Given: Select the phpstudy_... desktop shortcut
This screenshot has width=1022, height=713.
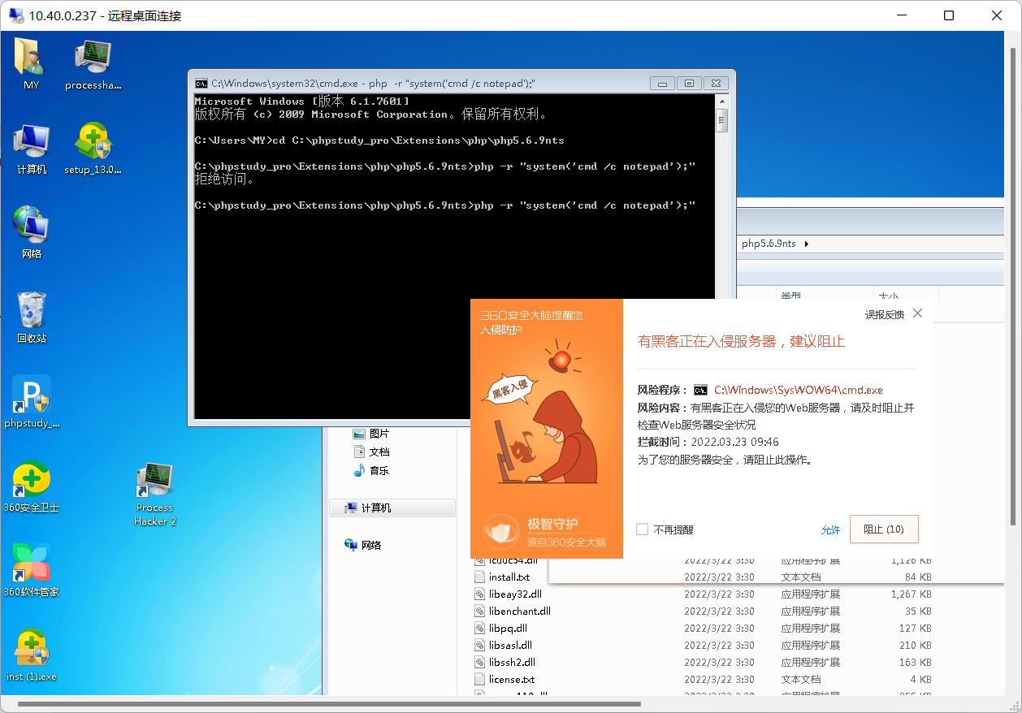Looking at the screenshot, I should click(x=31, y=402).
